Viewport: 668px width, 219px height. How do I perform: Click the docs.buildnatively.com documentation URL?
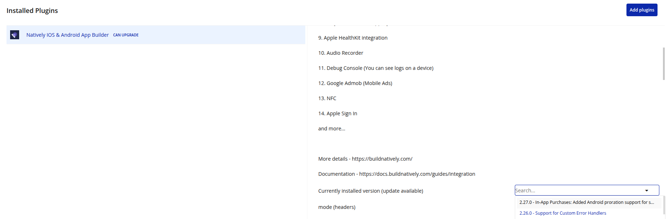click(x=417, y=174)
